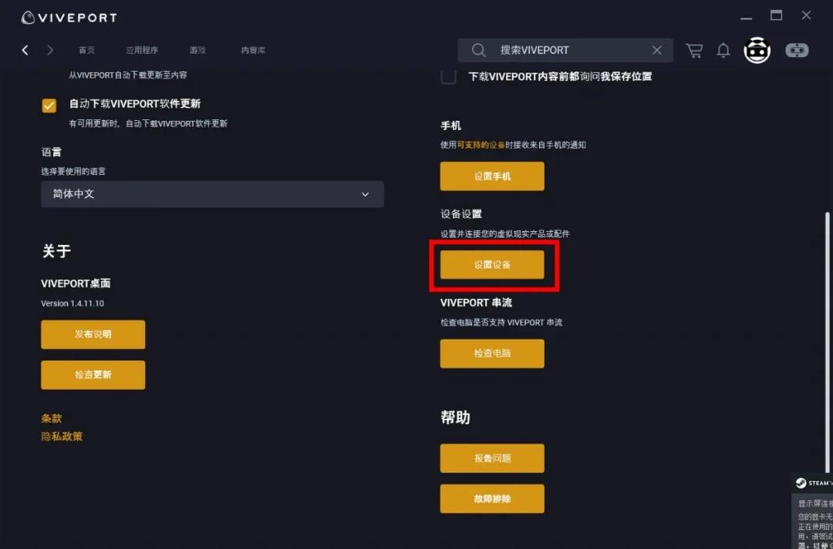
Task: Click the forward navigation arrow
Action: point(49,49)
